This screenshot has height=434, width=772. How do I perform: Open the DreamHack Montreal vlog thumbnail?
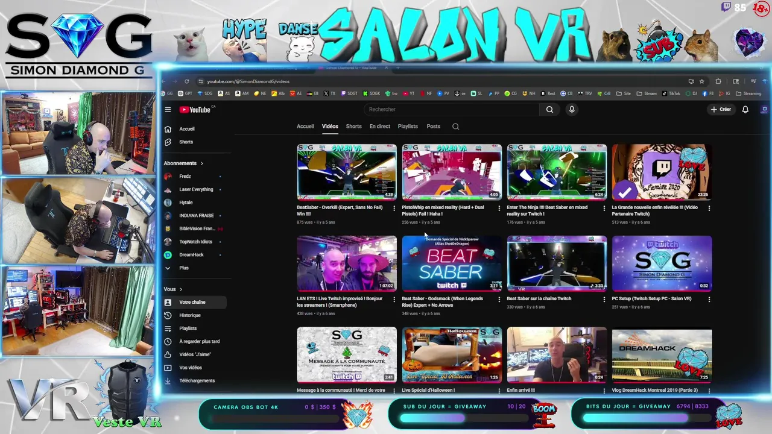click(662, 354)
